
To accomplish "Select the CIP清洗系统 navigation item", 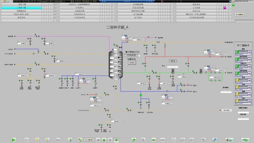I will [x=80, y=18].
